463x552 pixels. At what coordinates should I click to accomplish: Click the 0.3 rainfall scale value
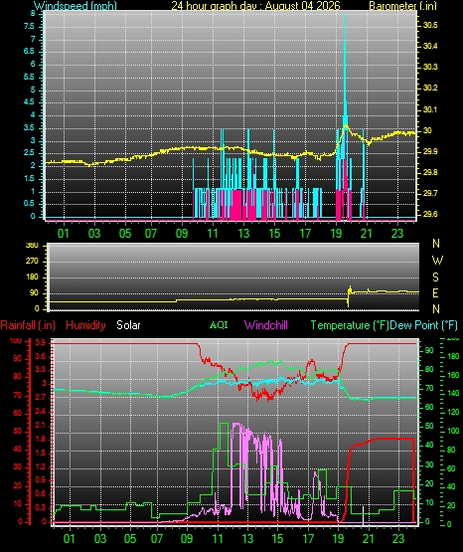(x=41, y=507)
